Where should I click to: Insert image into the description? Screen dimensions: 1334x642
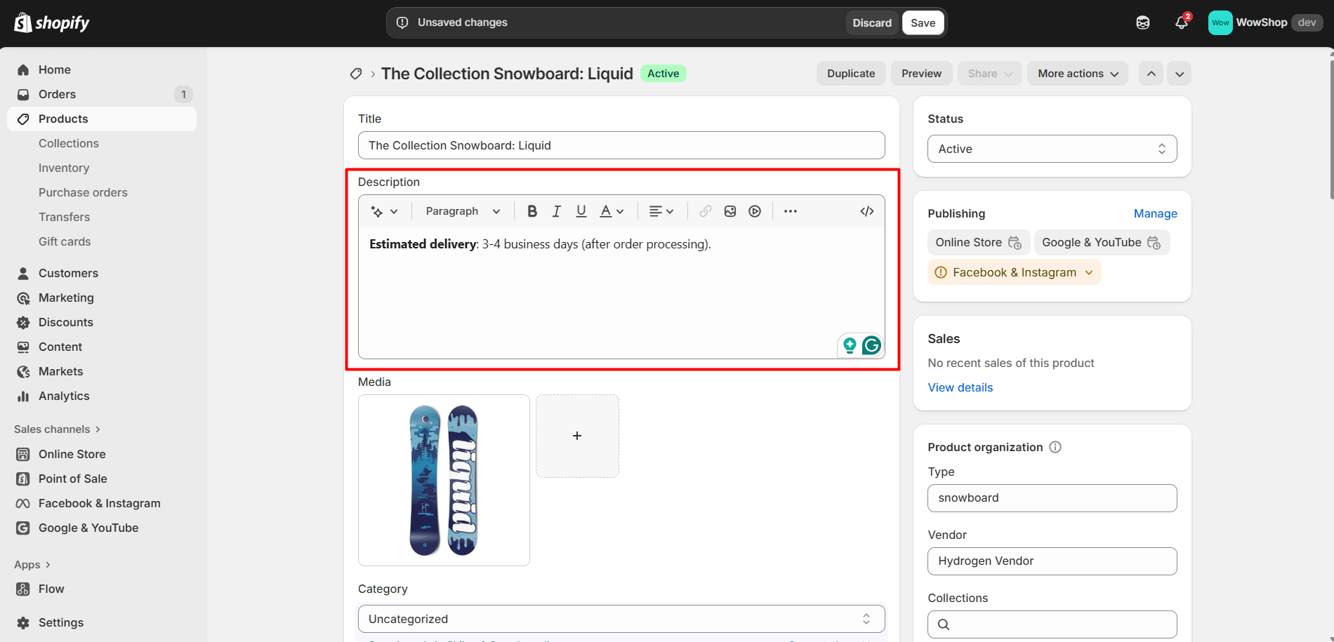point(730,211)
